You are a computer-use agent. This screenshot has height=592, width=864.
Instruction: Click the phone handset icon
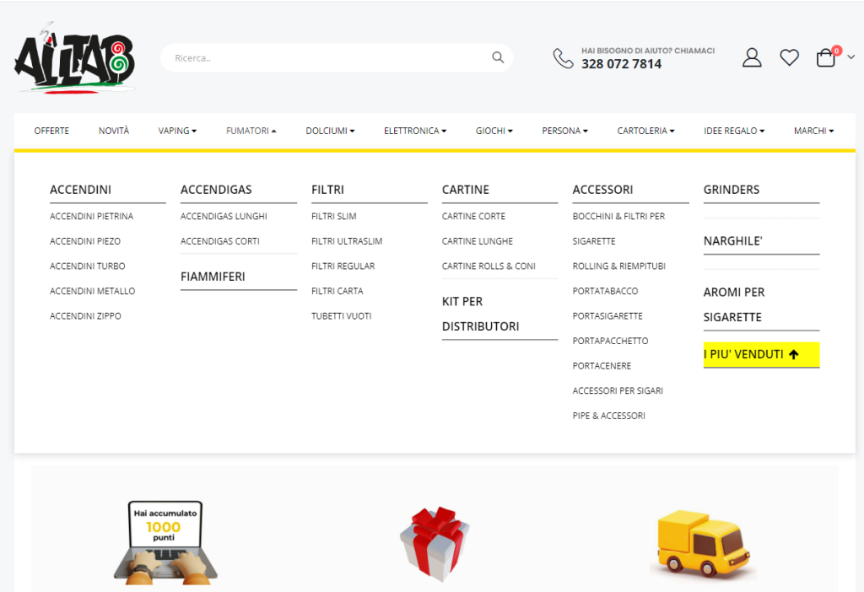563,58
